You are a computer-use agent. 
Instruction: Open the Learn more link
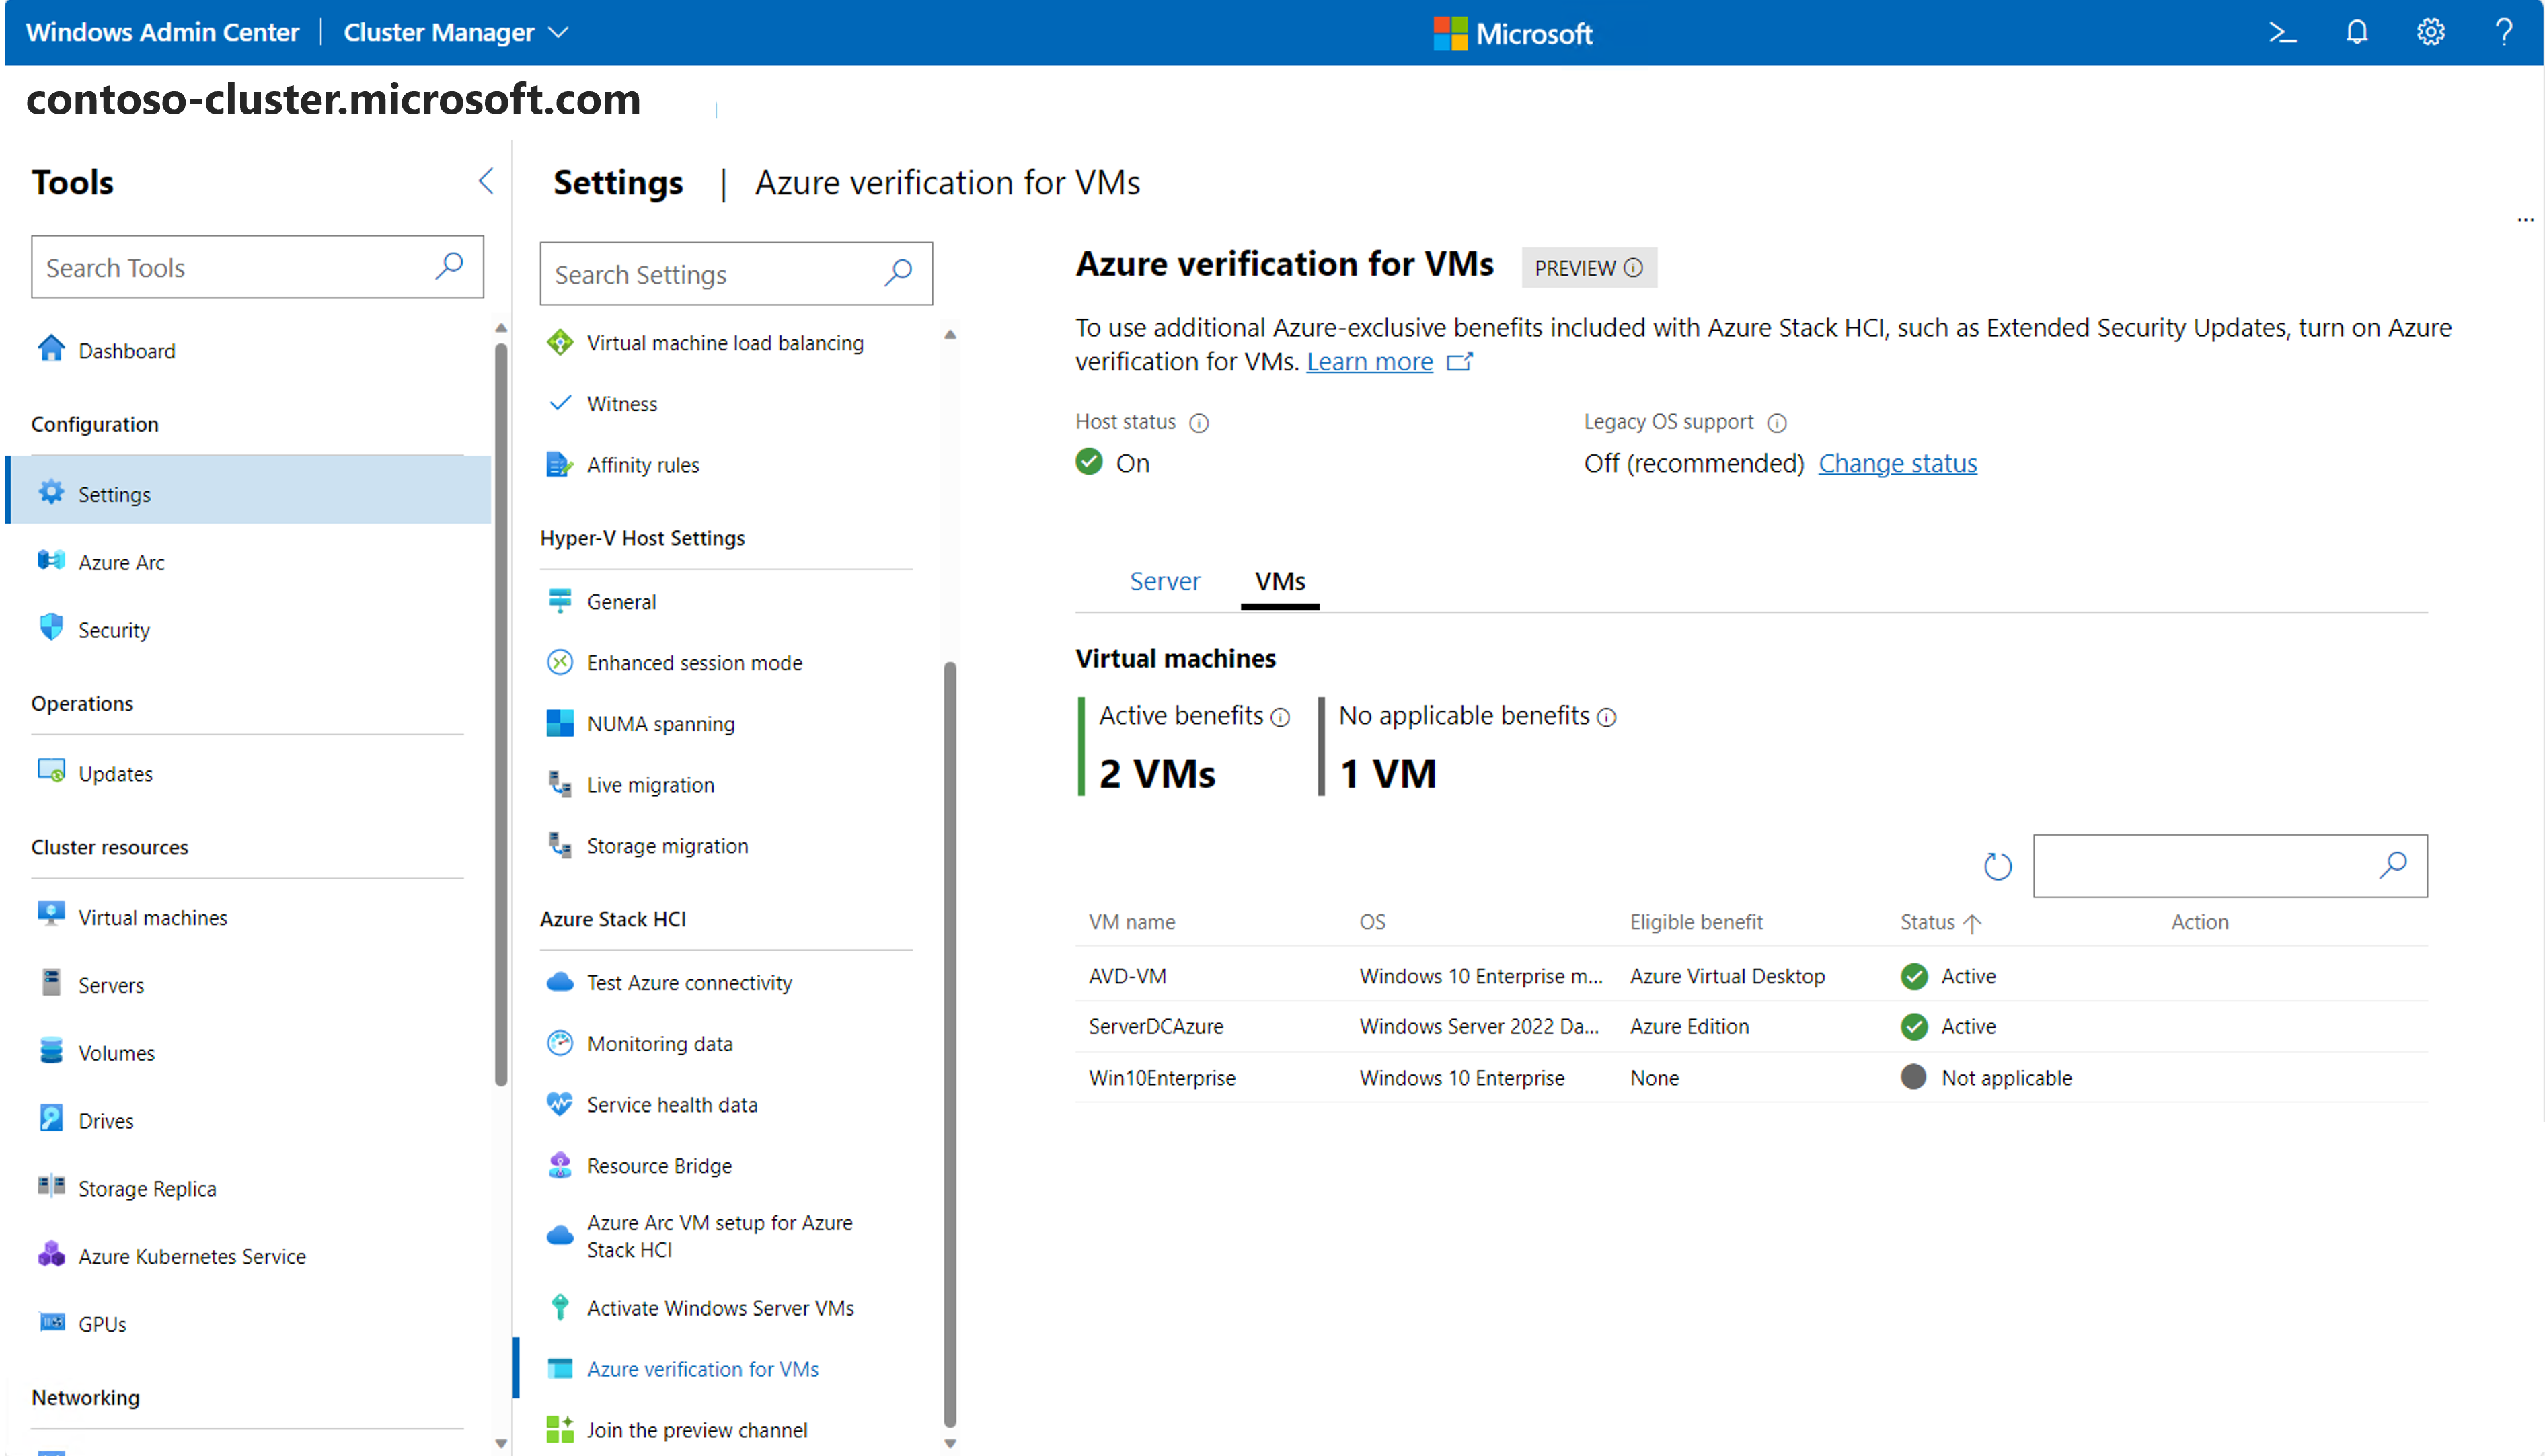click(1369, 361)
